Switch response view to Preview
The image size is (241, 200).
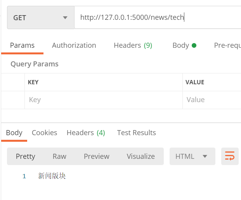point(97,156)
